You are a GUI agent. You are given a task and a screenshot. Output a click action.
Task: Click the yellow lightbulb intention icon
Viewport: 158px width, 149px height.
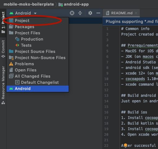pos(126,145)
